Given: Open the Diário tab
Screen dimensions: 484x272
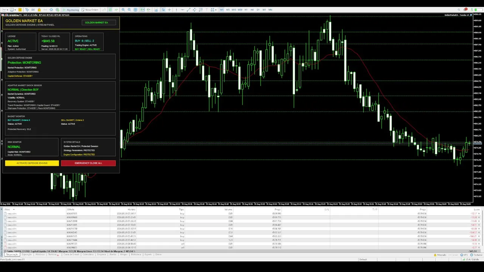Looking at the screenshot, I should (158, 254).
